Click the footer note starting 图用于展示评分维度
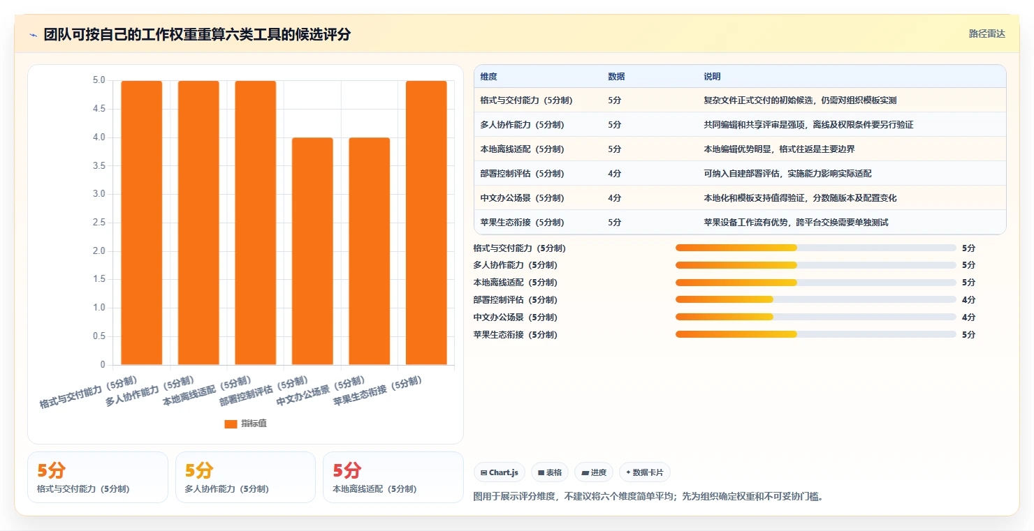1034x531 pixels. pyautogui.click(x=648, y=497)
